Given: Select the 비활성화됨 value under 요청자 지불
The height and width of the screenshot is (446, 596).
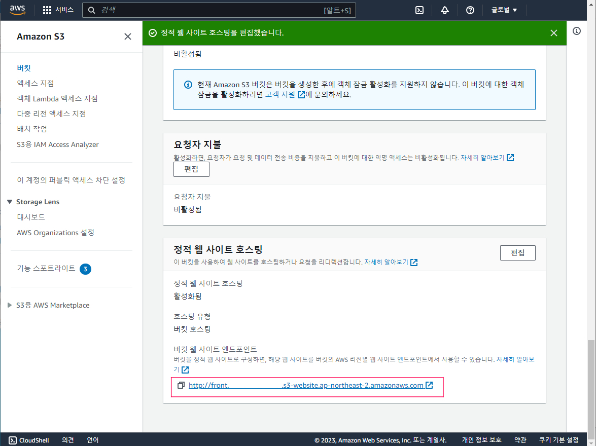Looking at the screenshot, I should (x=187, y=209).
